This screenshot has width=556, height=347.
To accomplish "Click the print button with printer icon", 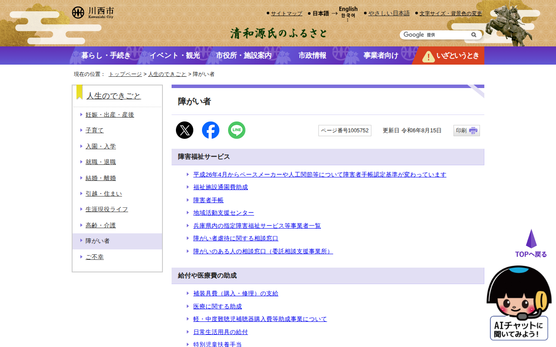I will pyautogui.click(x=467, y=131).
